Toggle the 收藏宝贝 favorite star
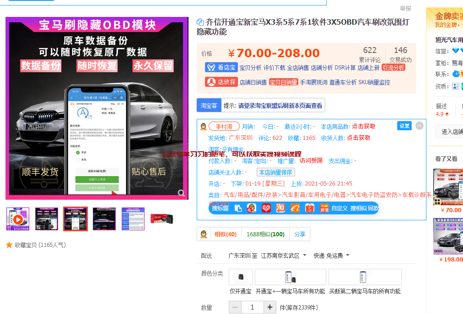This screenshot has height=314, width=463. point(8,245)
